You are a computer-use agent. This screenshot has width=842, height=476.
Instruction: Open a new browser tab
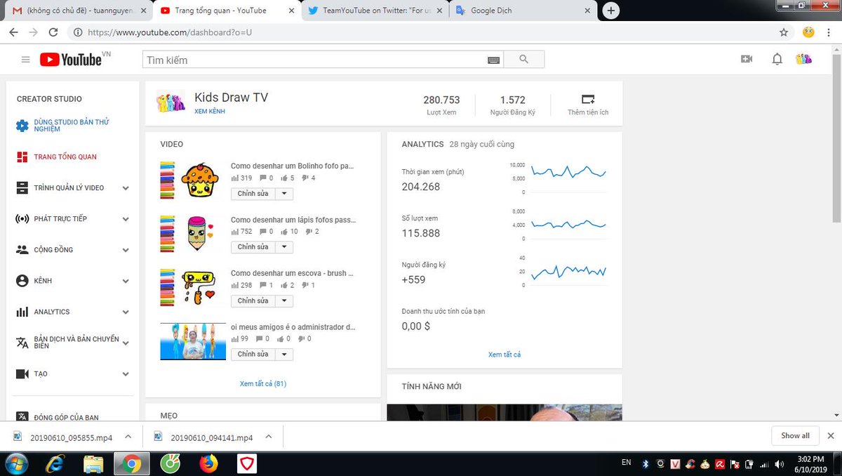pos(611,11)
